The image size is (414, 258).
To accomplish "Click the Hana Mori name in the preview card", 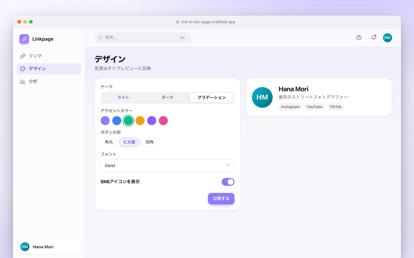I will click(x=293, y=89).
